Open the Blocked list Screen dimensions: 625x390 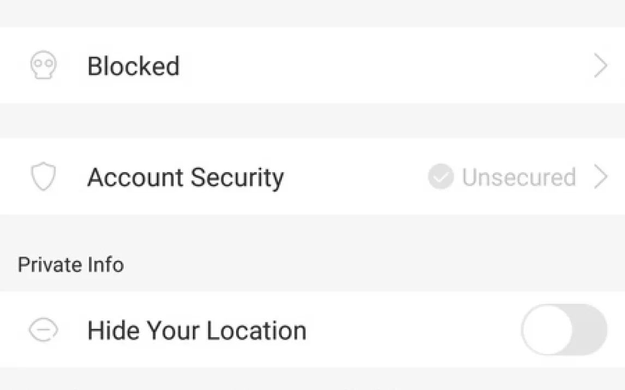click(134, 66)
